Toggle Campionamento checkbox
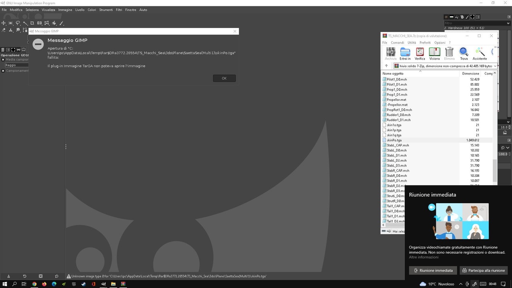This screenshot has height=288, width=512. click(x=3, y=71)
